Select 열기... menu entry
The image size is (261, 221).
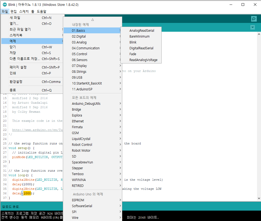tap(32, 23)
